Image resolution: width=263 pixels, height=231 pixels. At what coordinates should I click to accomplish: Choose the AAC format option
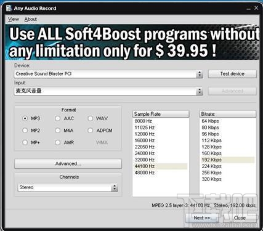pos(58,118)
